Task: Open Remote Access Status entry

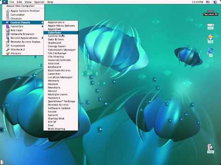Action: coord(23,42)
